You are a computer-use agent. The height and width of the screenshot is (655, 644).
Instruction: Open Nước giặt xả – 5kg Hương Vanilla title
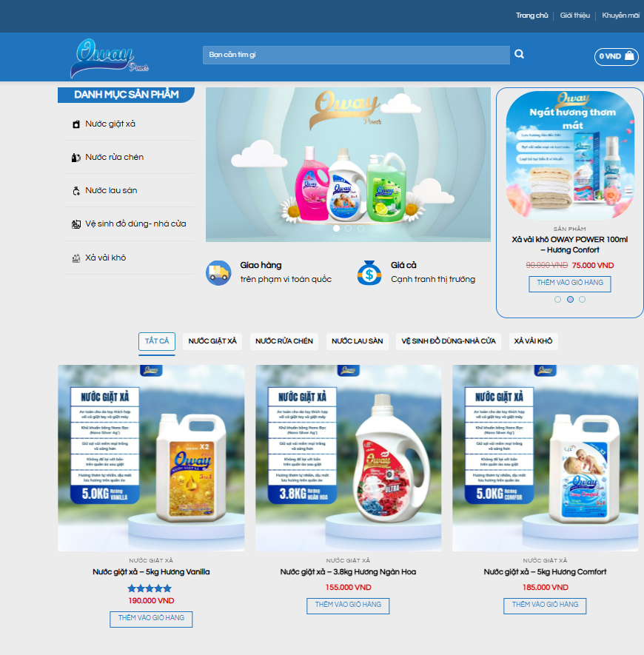point(151,572)
